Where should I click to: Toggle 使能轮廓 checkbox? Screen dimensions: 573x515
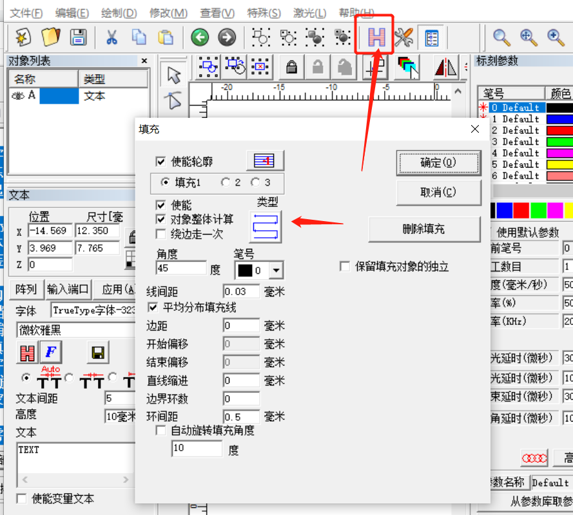(160, 161)
